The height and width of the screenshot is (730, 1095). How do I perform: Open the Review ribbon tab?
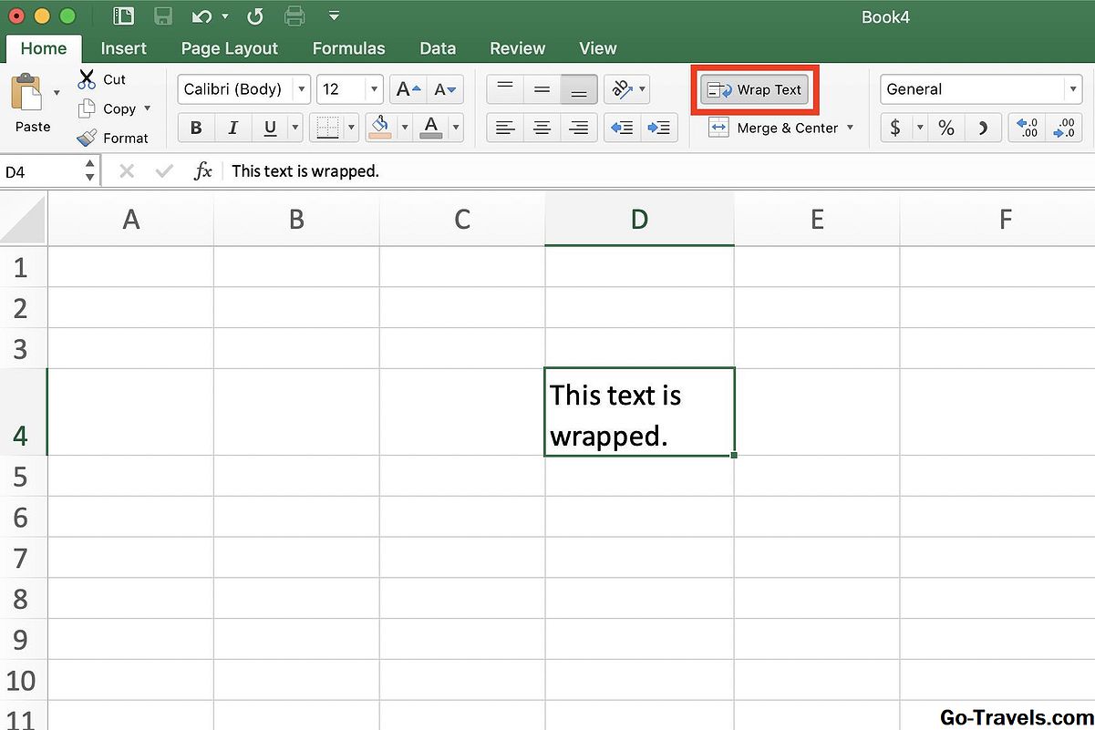click(517, 47)
